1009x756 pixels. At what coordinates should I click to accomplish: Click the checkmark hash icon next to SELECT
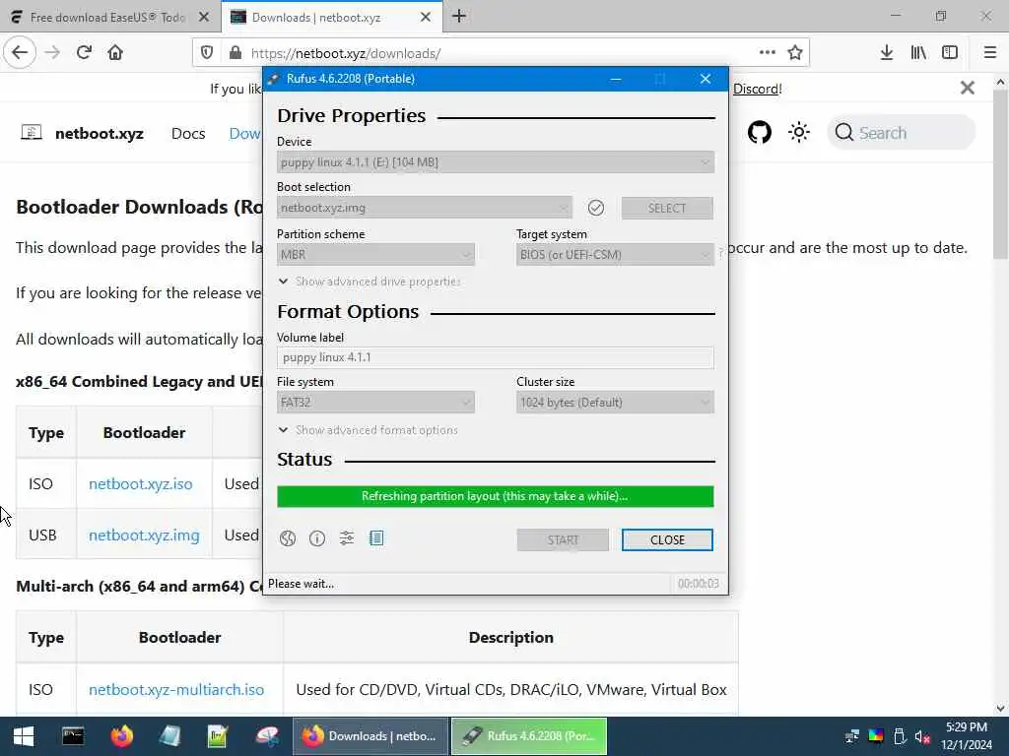pos(596,208)
